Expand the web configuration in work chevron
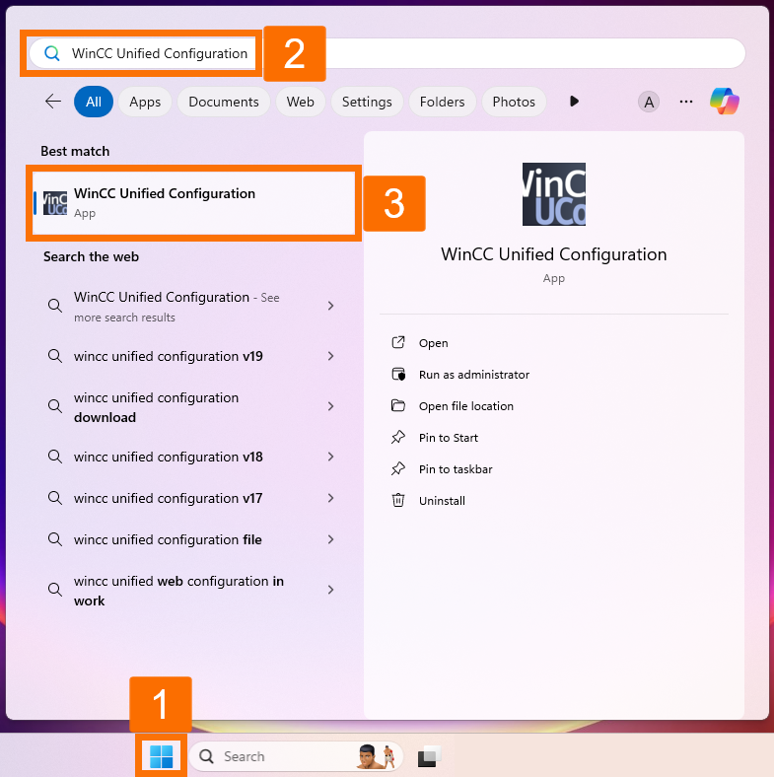The height and width of the screenshot is (777, 774). 331,590
